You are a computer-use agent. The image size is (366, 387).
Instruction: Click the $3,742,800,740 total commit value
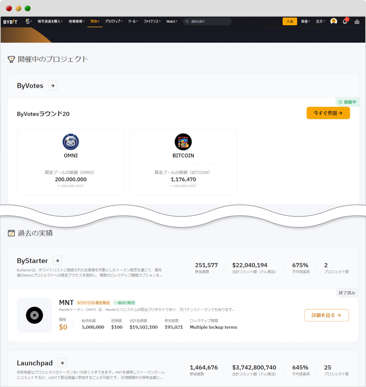click(x=254, y=368)
